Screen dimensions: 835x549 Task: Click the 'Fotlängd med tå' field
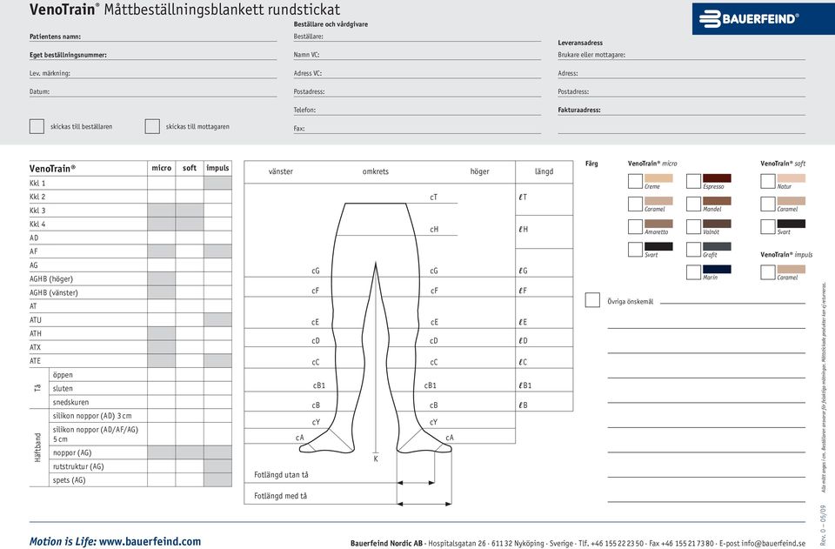tap(320, 494)
